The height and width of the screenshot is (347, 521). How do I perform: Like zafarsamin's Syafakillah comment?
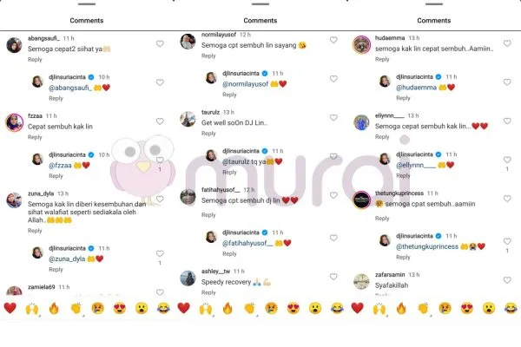507,280
